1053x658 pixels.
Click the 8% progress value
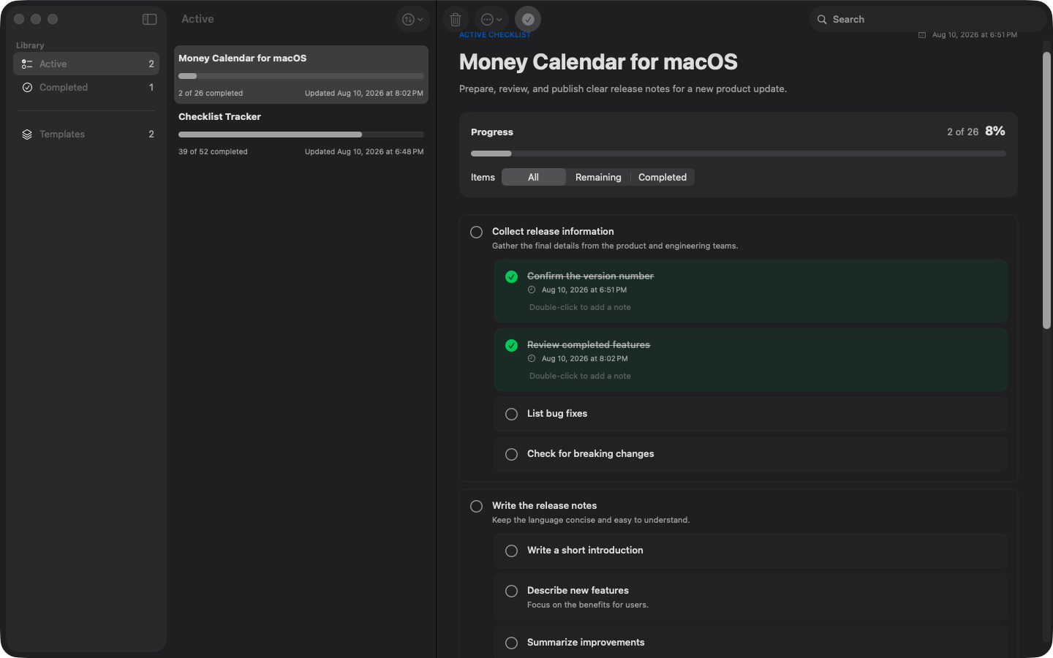995,131
